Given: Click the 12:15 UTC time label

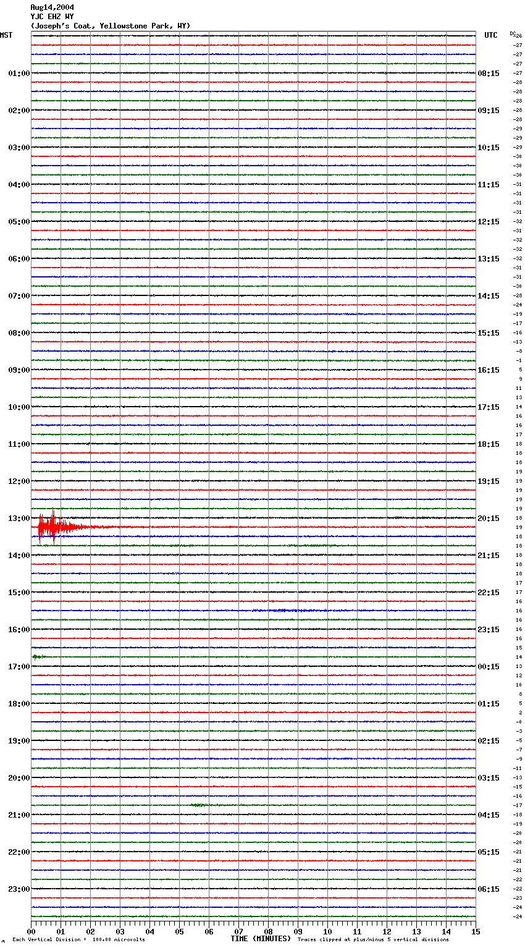Looking at the screenshot, I should [x=489, y=222].
